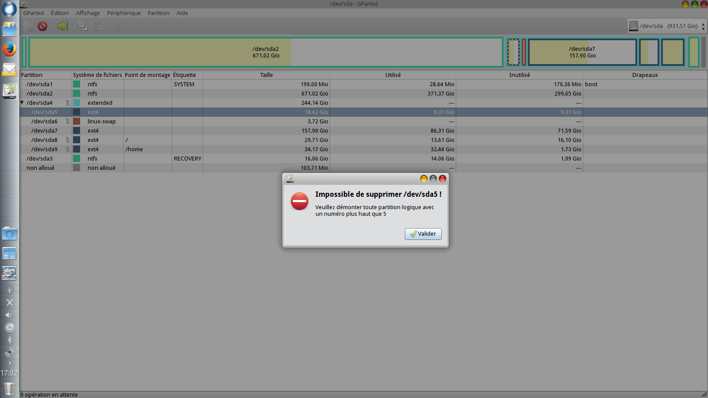
Task: Collapse the /dev/sda4 extended partition row
Action: [x=22, y=103]
